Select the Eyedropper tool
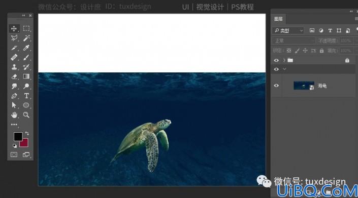 pos(26,48)
